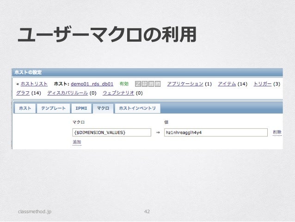Click the ホストの設定 header text

point(28,72)
